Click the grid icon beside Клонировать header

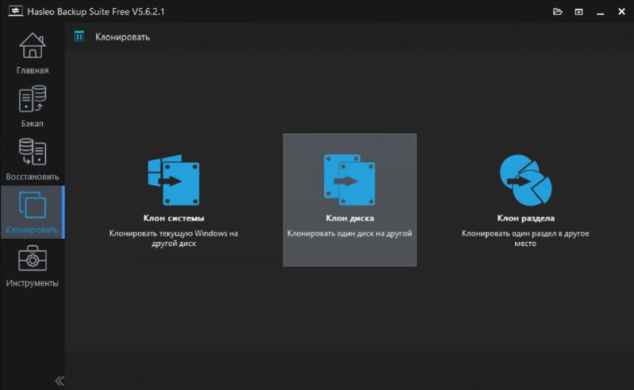tap(79, 36)
